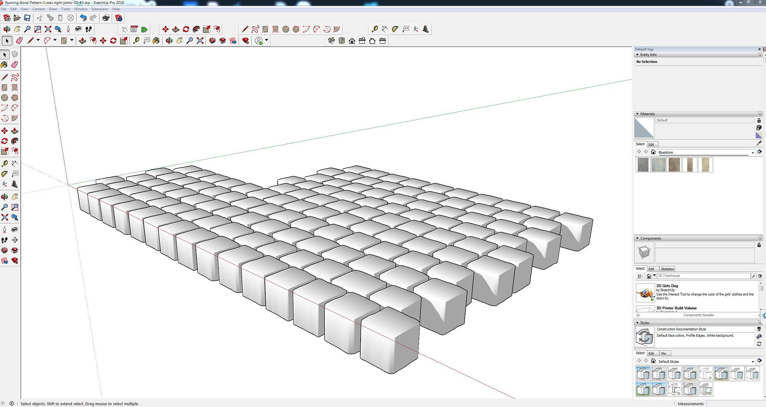This screenshot has width=766, height=407.
Task: Choose the Walk footprints tool in the left toolbar
Action: pos(4,240)
